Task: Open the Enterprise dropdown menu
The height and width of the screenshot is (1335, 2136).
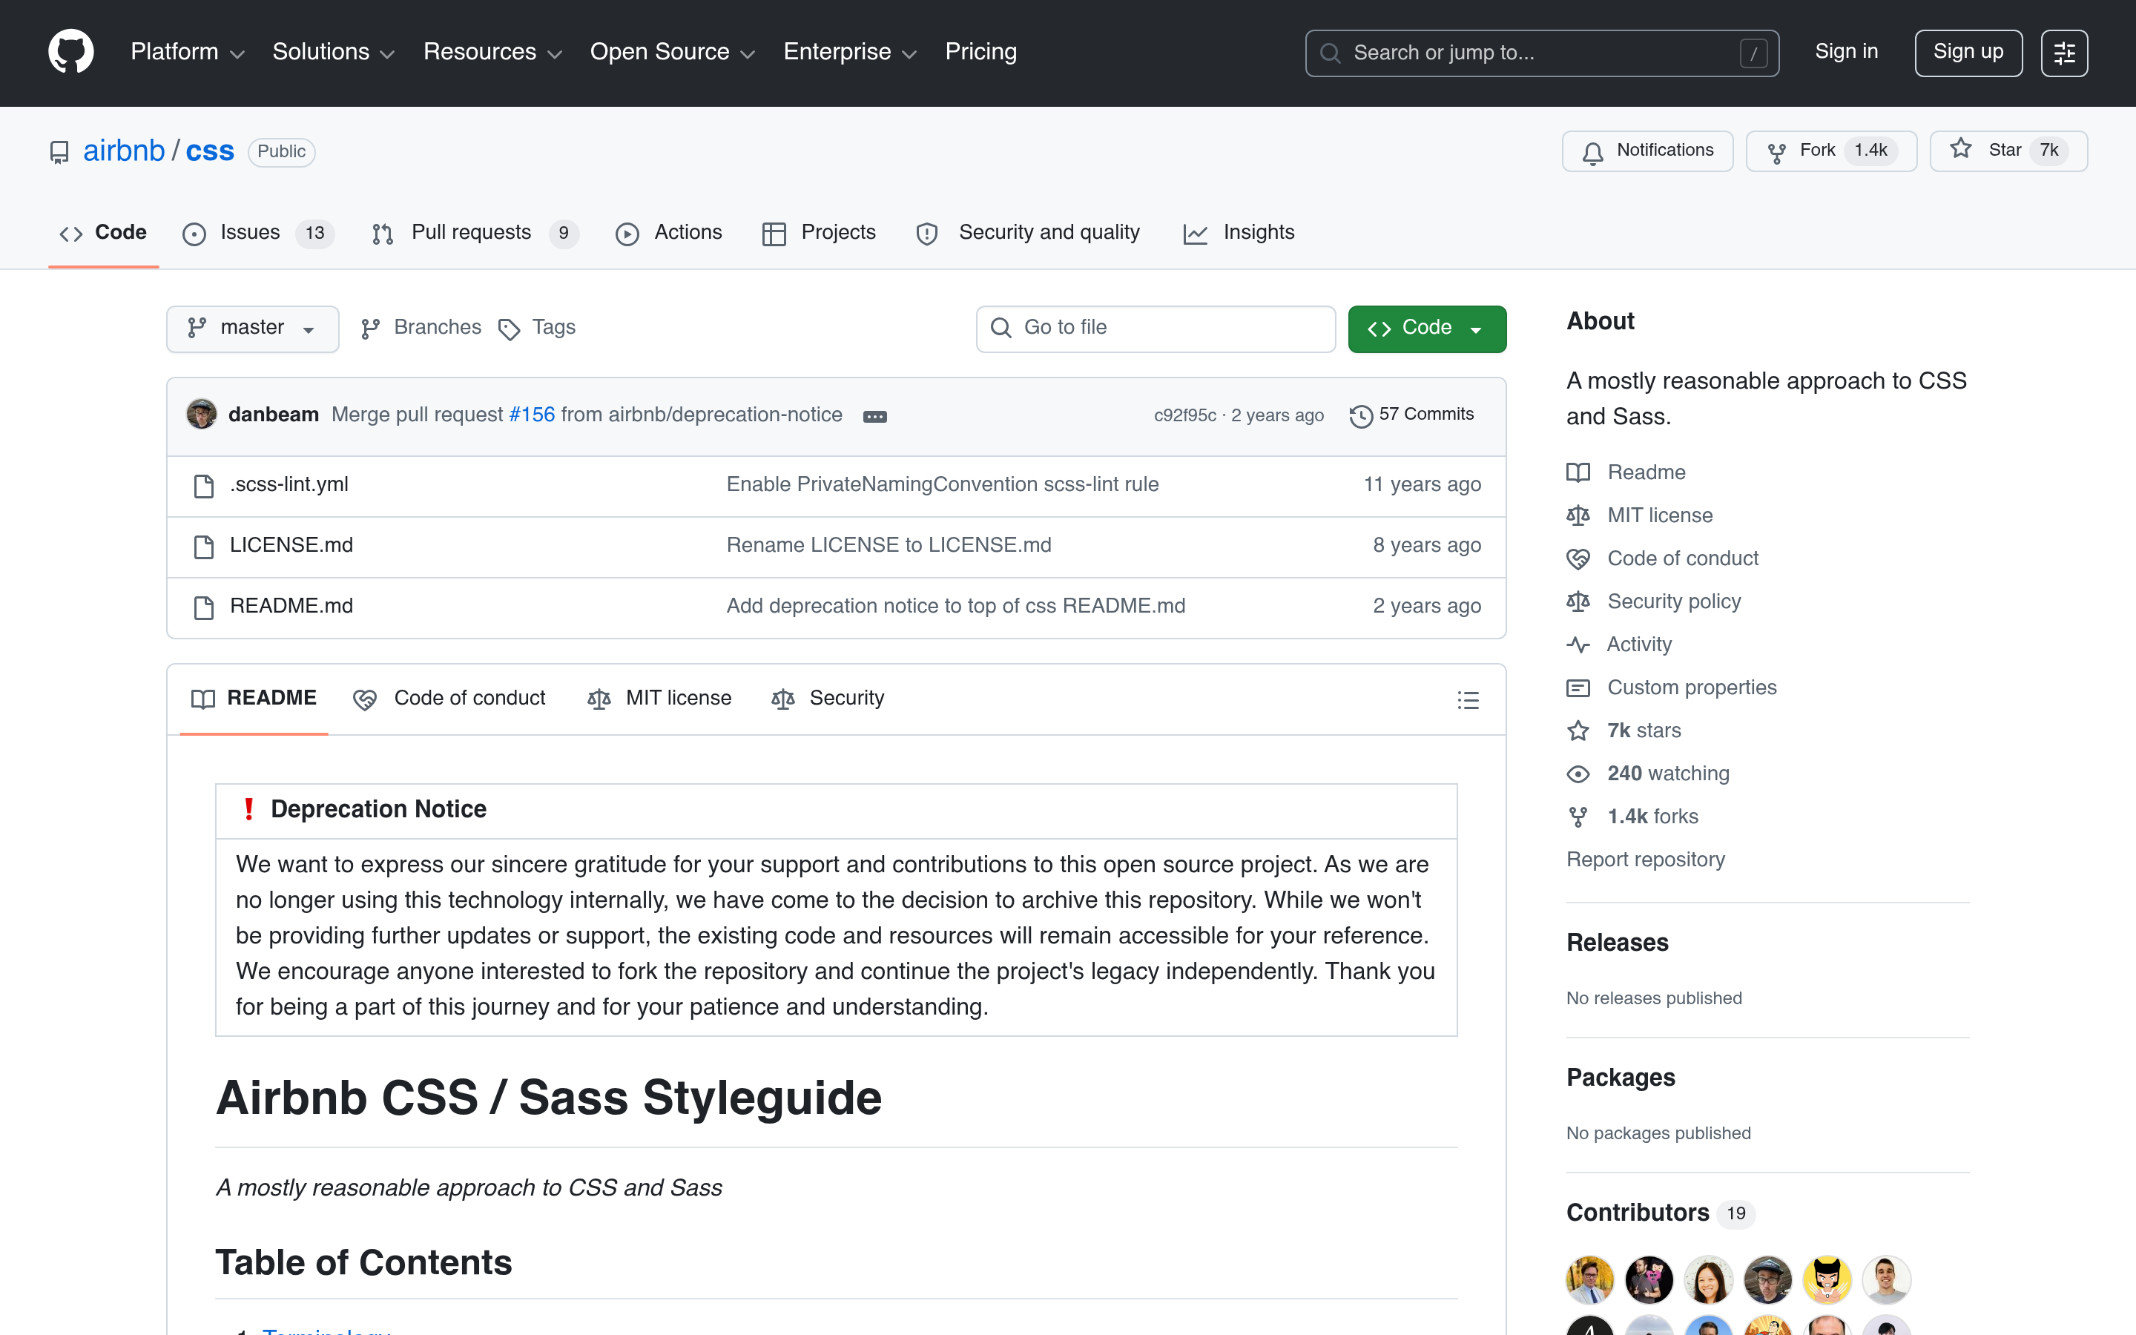Action: click(x=850, y=52)
